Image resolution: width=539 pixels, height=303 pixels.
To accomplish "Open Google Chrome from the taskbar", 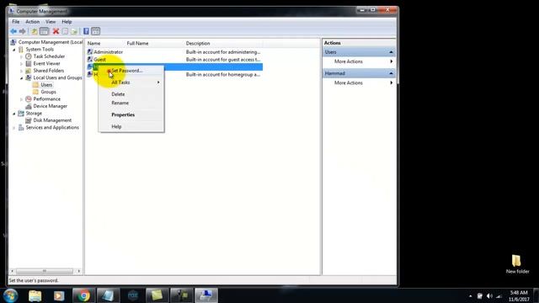I will (83, 295).
